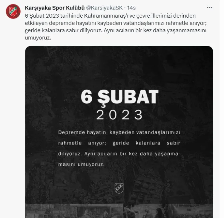Open the @KarsiyakaSK handle link
The width and height of the screenshot is (224, 218).
pyautogui.click(x=104, y=8)
